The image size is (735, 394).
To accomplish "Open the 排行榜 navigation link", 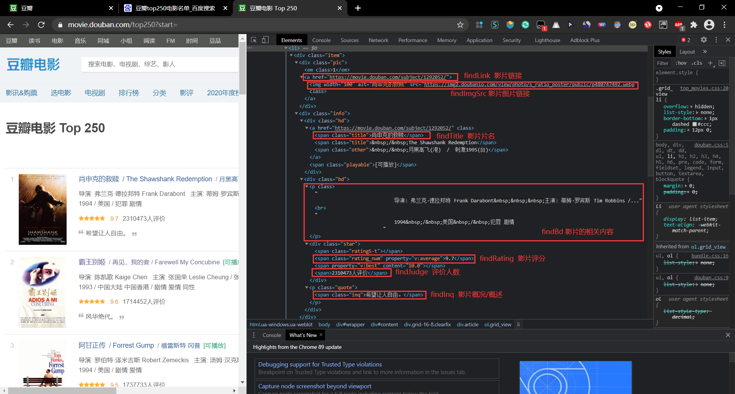I will coord(129,93).
